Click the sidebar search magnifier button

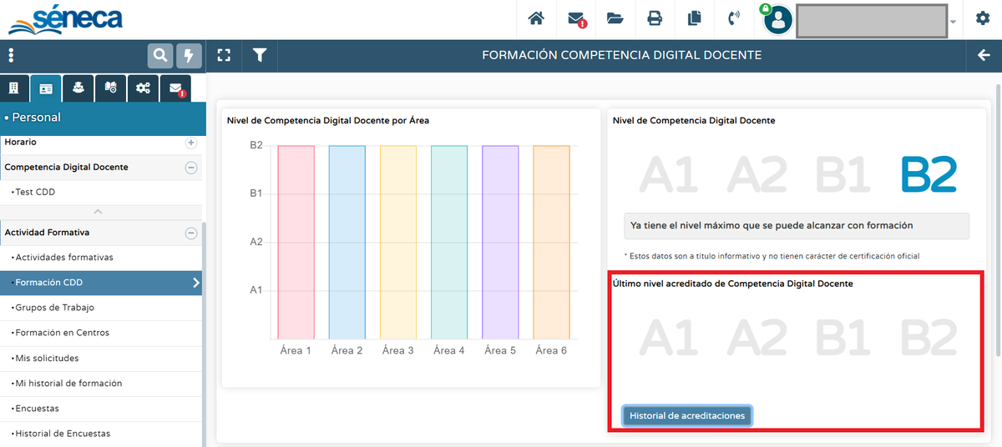pyautogui.click(x=160, y=56)
